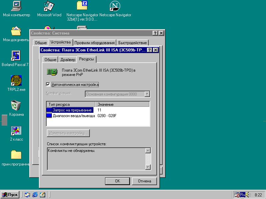266x199 pixels.
Task: Open the Быстродействие tab
Action: (x=132, y=43)
